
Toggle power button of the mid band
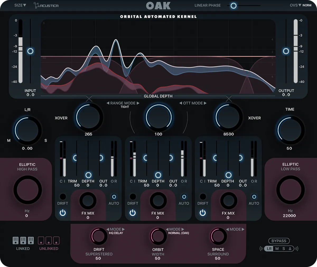pyautogui.click(x=133, y=212)
